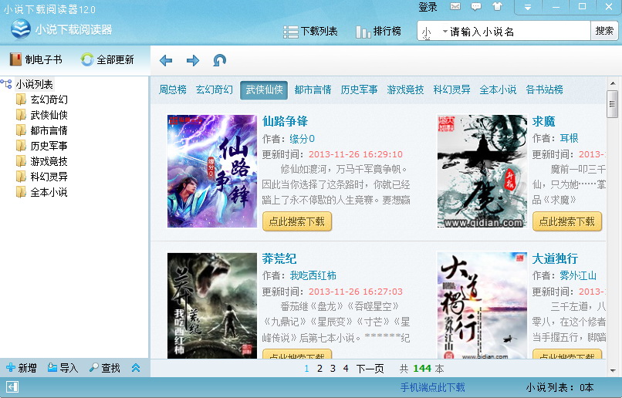The image size is (622, 398).
Task: Open the skin shirt icon
Action: [497, 6]
